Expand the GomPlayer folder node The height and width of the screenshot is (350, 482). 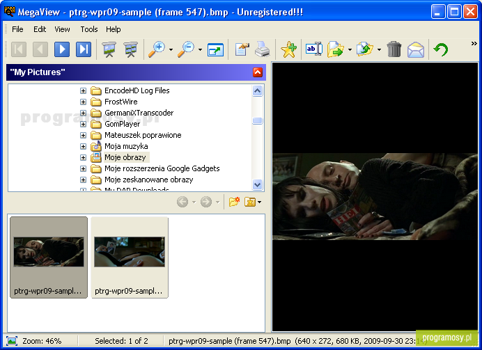coord(83,124)
